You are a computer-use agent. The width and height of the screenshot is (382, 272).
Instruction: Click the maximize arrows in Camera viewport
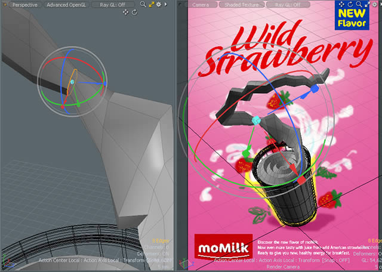coord(367,4)
